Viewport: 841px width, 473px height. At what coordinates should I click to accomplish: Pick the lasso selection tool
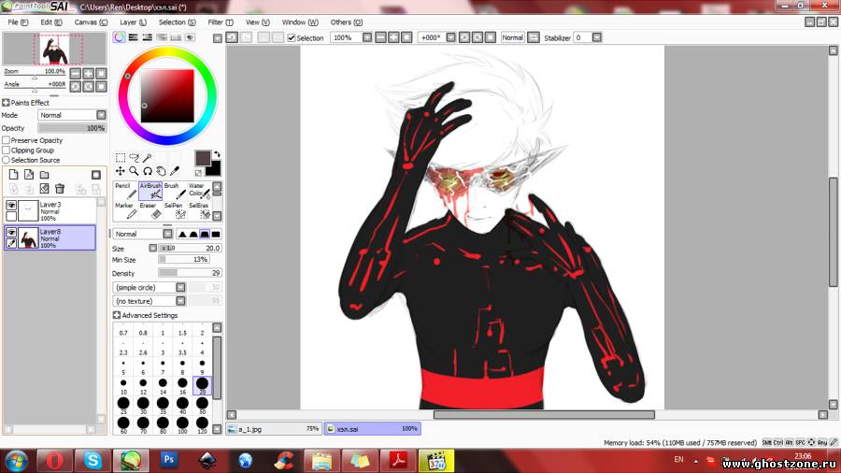(134, 158)
